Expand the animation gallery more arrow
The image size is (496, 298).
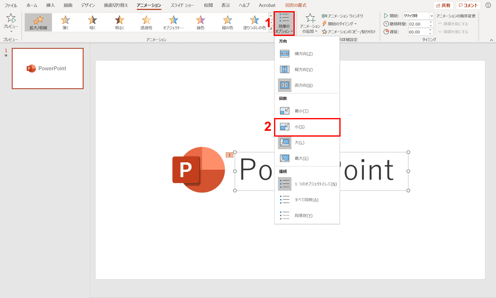[x=270, y=29]
